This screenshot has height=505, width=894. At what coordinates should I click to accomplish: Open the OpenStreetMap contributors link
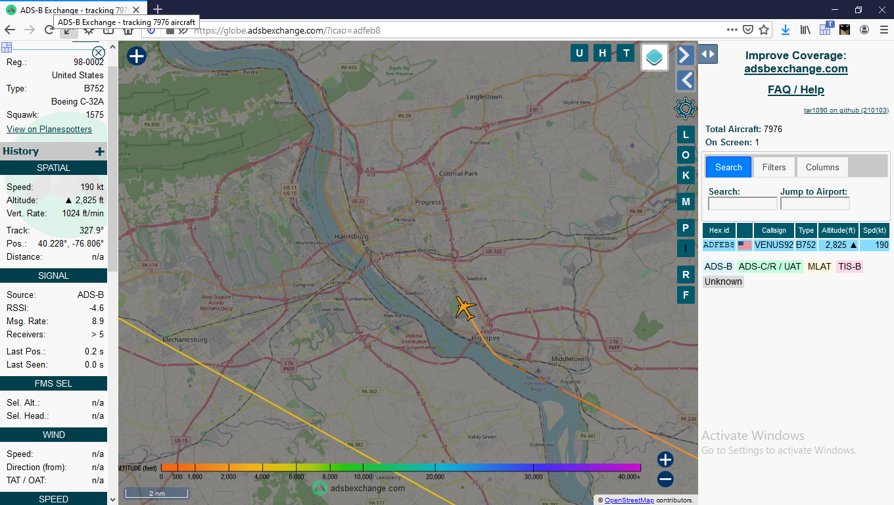[629, 500]
